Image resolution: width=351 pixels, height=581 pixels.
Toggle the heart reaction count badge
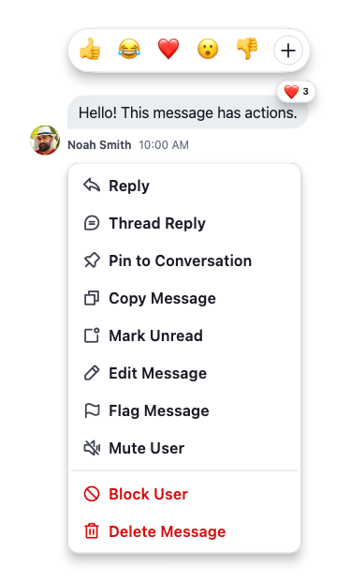(296, 91)
